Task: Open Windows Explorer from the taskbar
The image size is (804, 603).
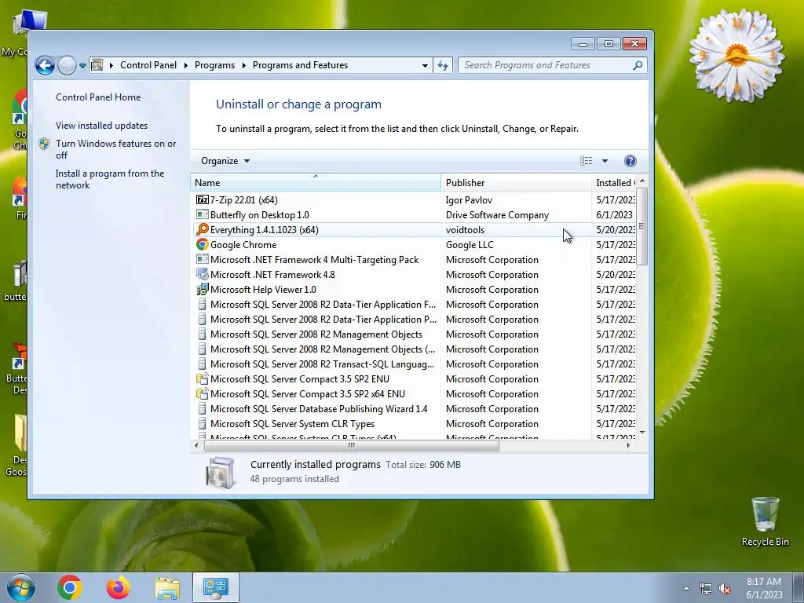Action: coord(167,587)
